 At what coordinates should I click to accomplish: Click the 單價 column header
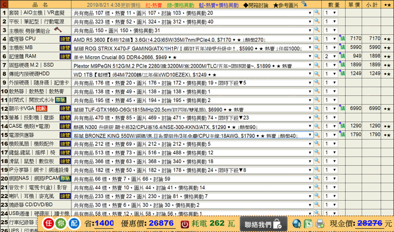tap(354, 5)
